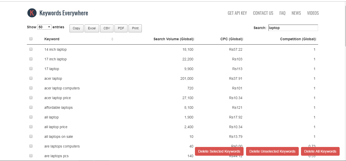Click the Rs37.91 CPC value
The width and height of the screenshot is (346, 161).
click(x=236, y=78)
